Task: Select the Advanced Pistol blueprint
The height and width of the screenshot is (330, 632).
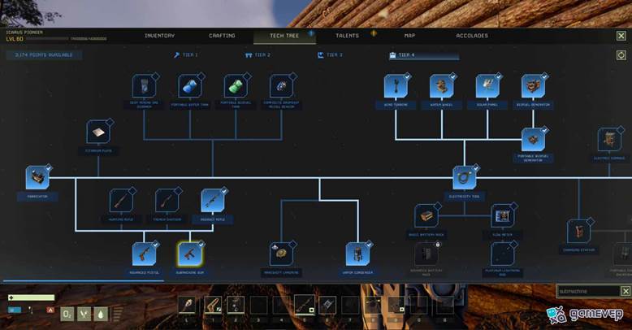Action: (x=144, y=254)
